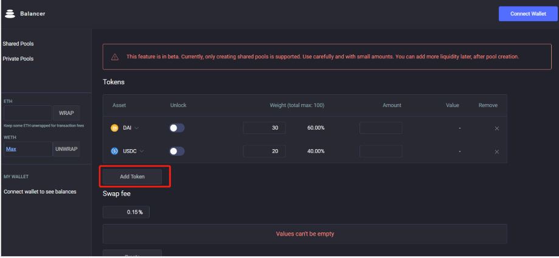The width and height of the screenshot is (559, 258).
Task: Click the Connect Wallet button
Action: pos(528,14)
